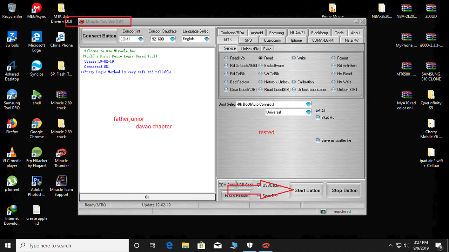Screen dimensions: 449x252
Task: Choose Rd Anti-theft radio option
Action: (x=334, y=65)
